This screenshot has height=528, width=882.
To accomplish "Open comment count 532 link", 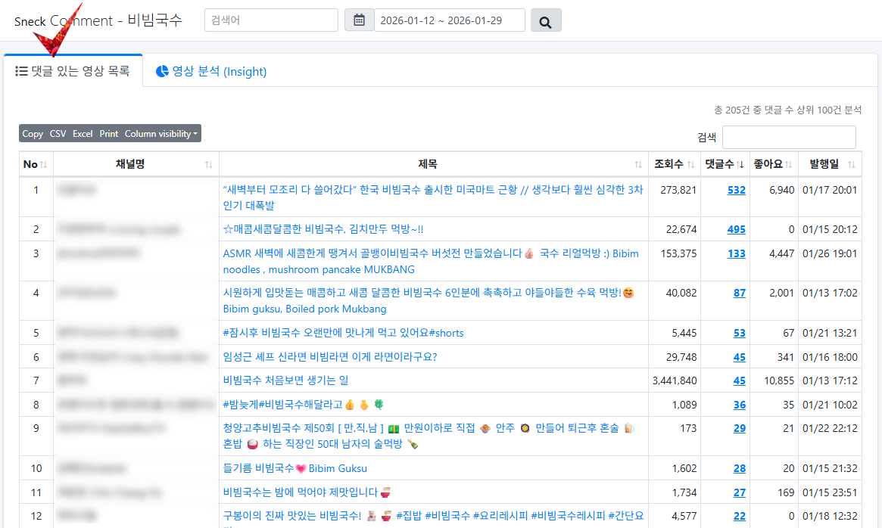I will tap(736, 190).
